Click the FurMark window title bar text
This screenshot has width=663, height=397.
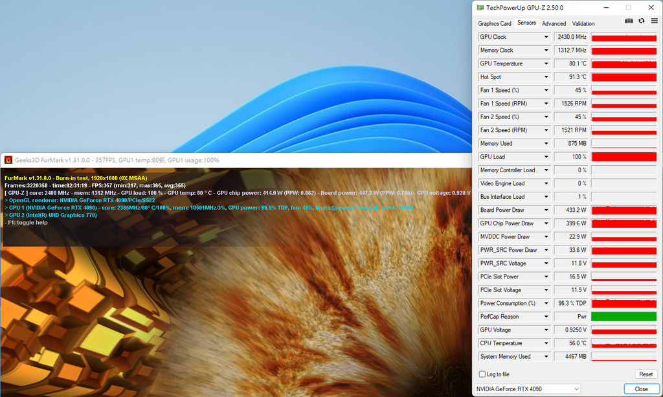(x=117, y=160)
